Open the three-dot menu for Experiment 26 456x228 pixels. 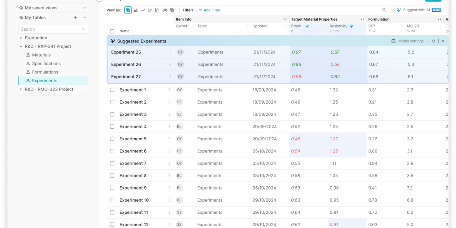(170, 64)
